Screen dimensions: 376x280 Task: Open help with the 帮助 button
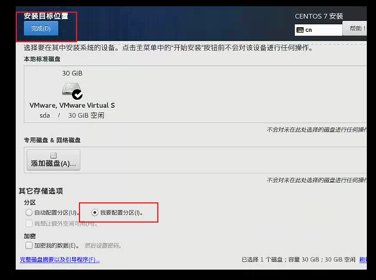(355, 28)
